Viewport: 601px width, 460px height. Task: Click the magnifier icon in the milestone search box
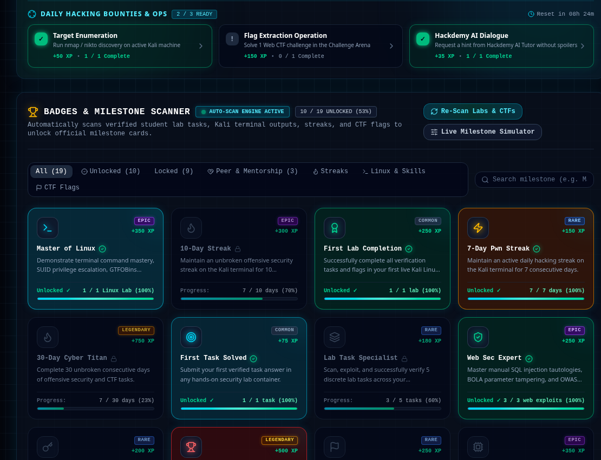(485, 180)
